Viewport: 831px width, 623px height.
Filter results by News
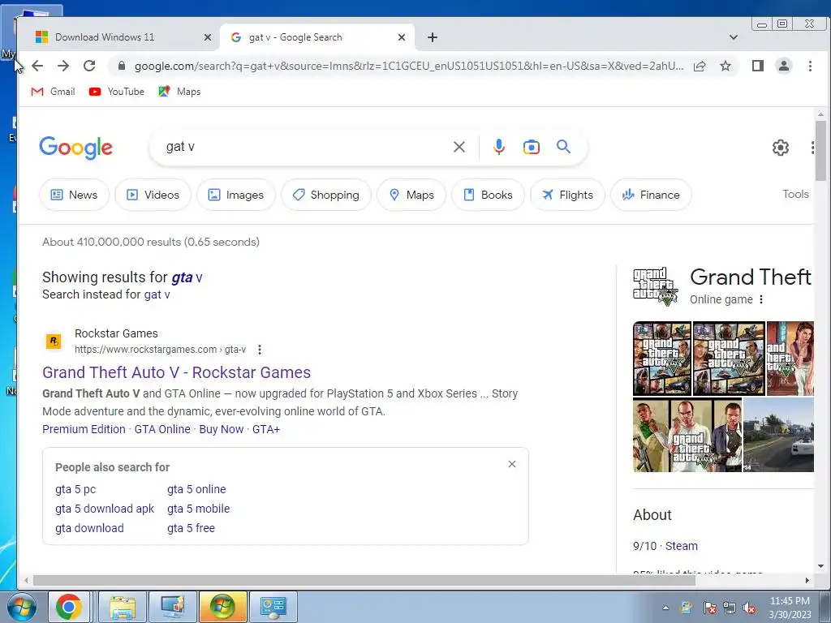(x=74, y=195)
